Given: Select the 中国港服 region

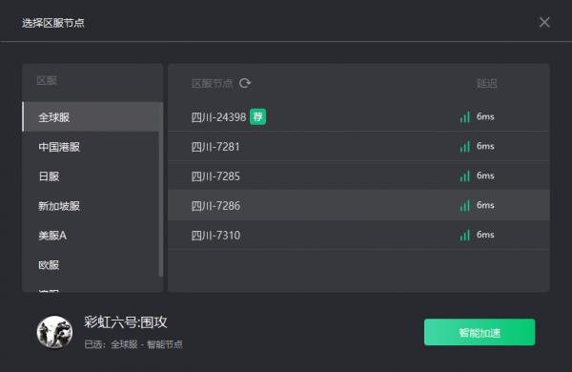Looking at the screenshot, I should tap(91, 147).
